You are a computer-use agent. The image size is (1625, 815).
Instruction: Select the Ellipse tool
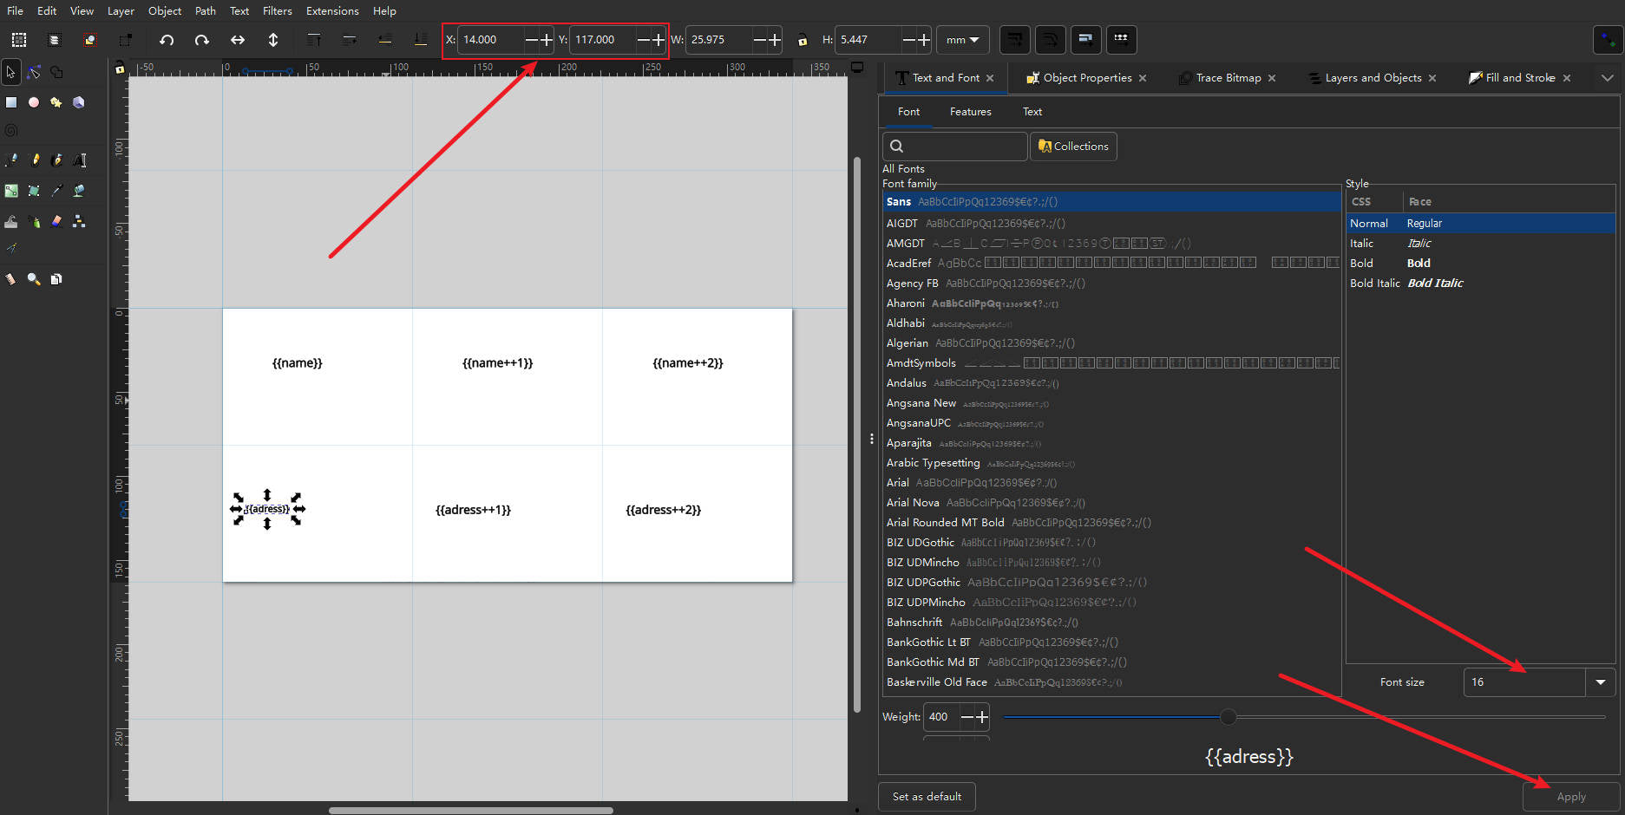(x=34, y=102)
